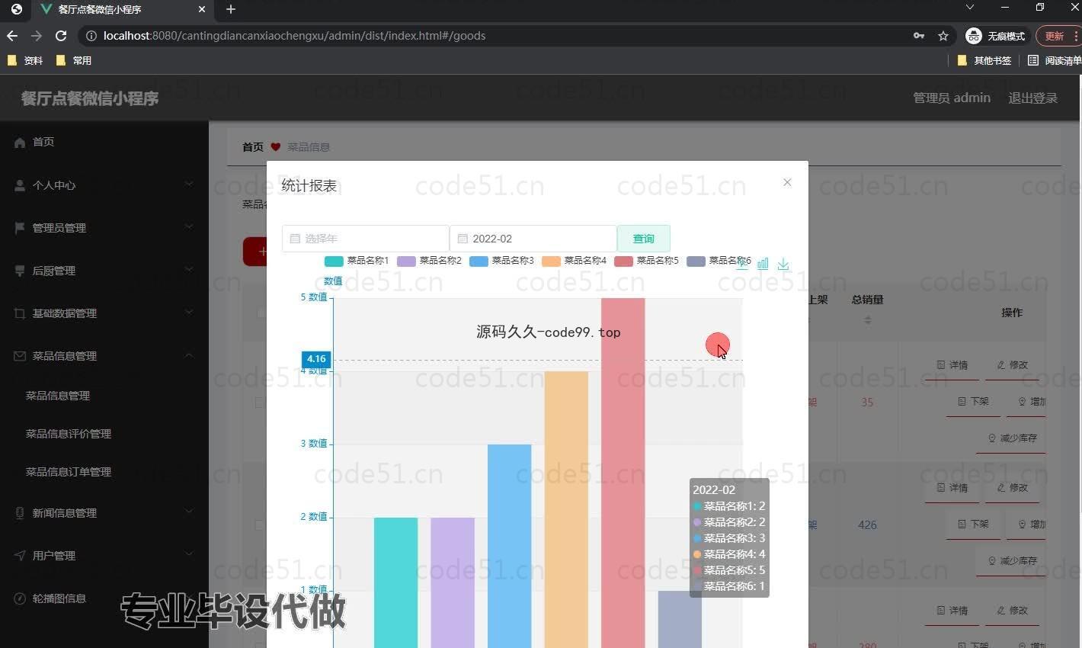Click 减少库存 button in first table row
The height and width of the screenshot is (648, 1082).
point(1013,438)
